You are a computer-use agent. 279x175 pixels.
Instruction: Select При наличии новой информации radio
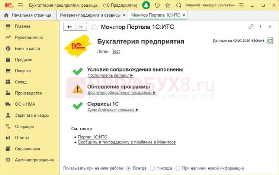point(178,168)
